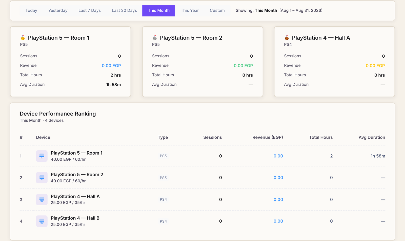Click the PS5 type badge in Room 1 row
Screen dimensions: 405x241
pyautogui.click(x=163, y=156)
